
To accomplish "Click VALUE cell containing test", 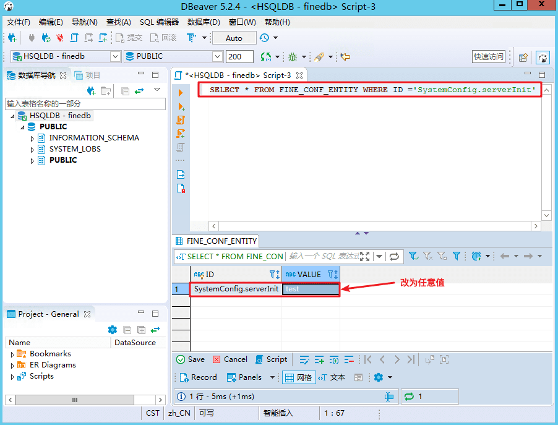I will (x=311, y=289).
